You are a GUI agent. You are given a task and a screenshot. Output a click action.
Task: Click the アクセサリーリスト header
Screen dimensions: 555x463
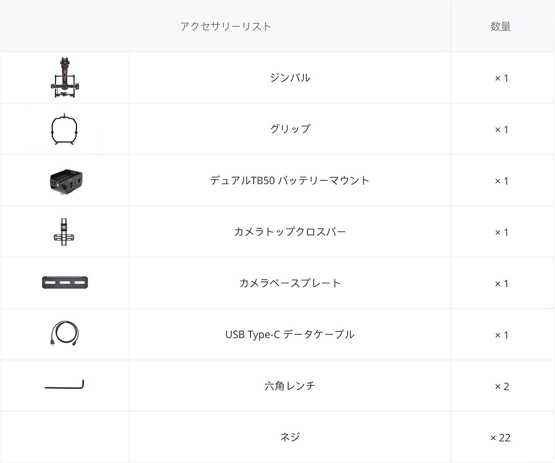coord(225,26)
